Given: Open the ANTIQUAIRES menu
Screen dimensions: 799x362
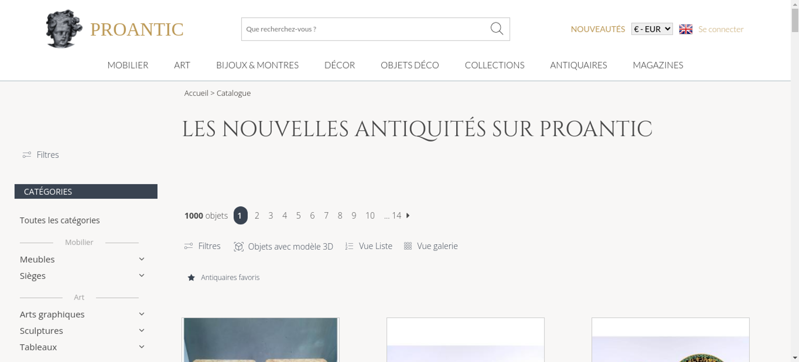Looking at the screenshot, I should pos(578,65).
